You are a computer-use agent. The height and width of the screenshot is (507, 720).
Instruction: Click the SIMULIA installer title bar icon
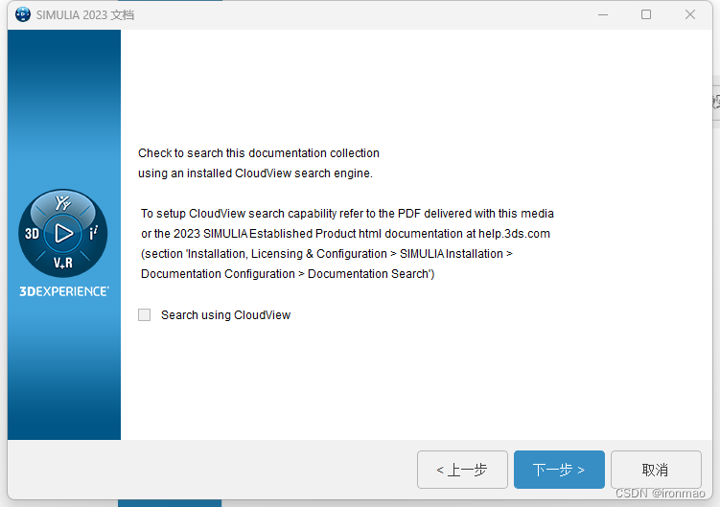[23, 14]
